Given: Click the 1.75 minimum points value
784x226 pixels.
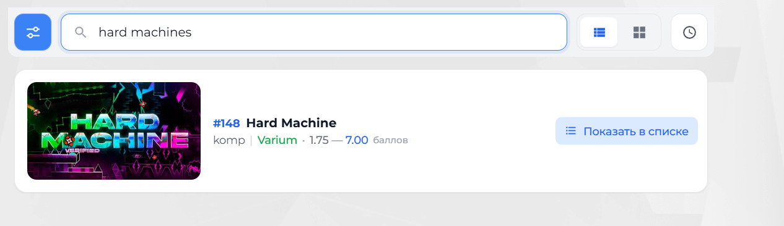Looking at the screenshot, I should (319, 140).
